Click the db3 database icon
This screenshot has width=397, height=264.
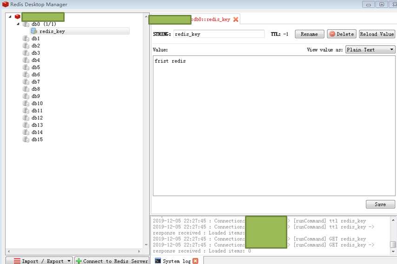click(26, 53)
